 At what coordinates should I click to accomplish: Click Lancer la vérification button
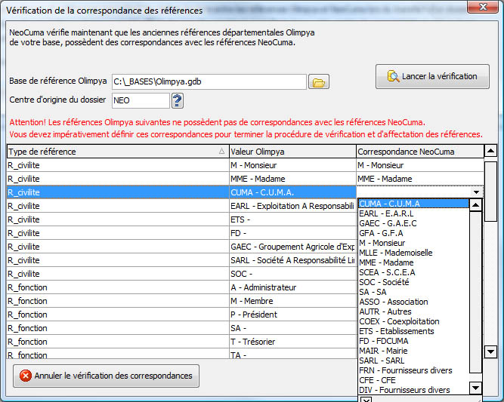click(432, 76)
